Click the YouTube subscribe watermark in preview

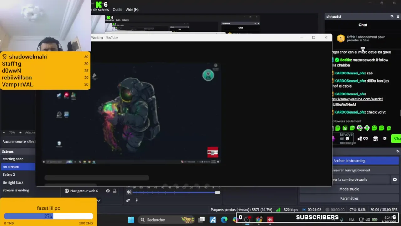(213, 152)
